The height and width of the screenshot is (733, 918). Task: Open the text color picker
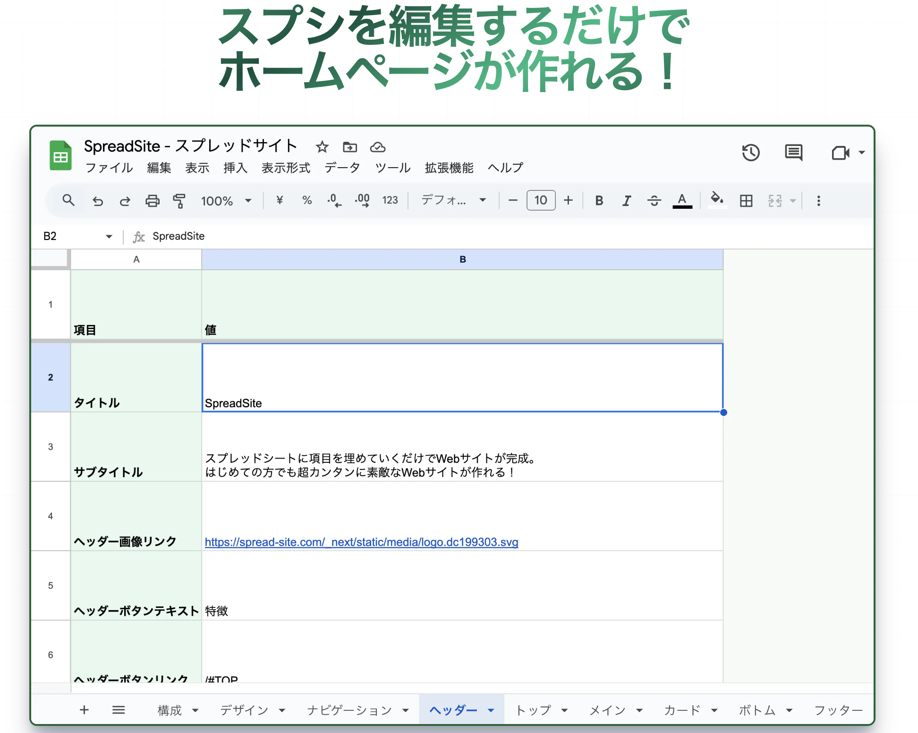tap(682, 201)
